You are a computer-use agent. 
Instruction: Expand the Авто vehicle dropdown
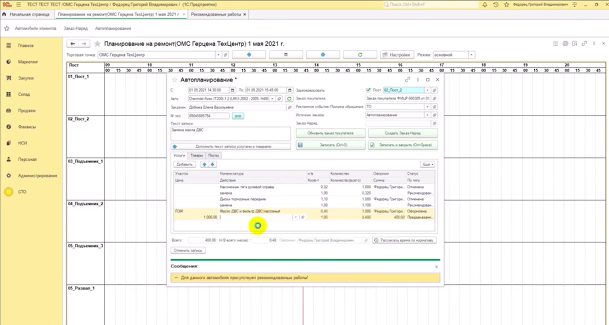point(272,98)
